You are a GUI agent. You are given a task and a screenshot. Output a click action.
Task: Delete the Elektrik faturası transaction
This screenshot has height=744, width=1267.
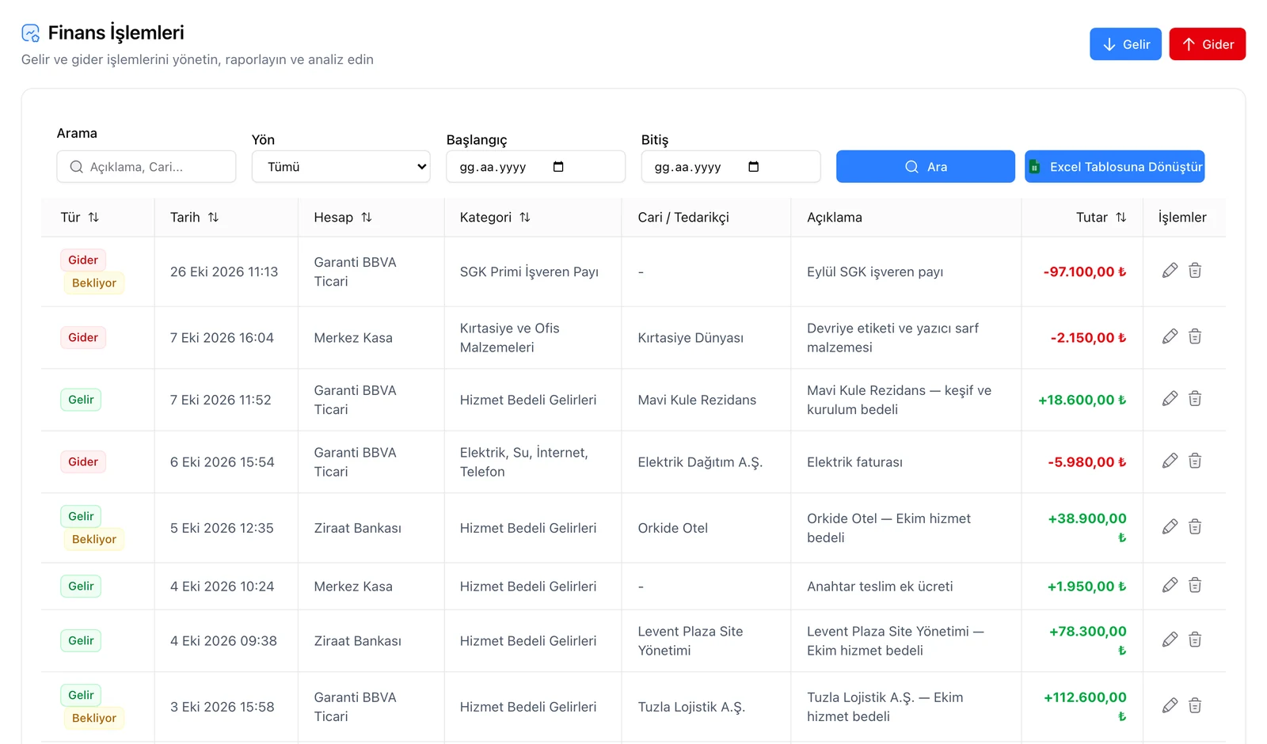[1195, 461]
